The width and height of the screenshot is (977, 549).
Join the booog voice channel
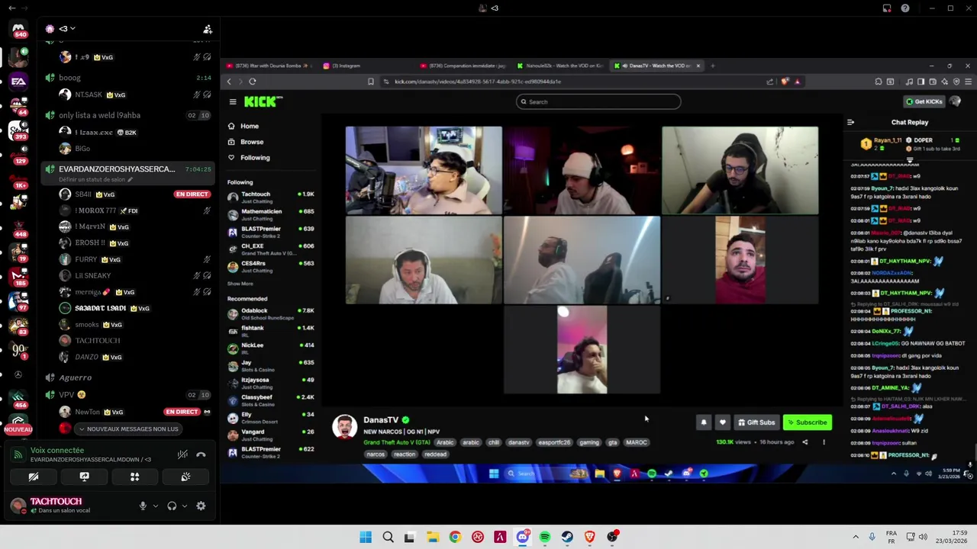pos(127,78)
